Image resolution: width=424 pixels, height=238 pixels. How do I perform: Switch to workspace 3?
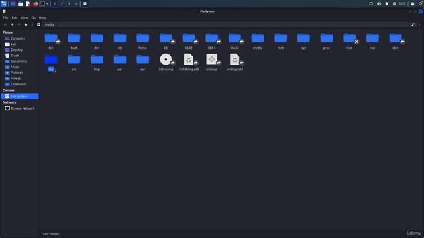click(69, 4)
